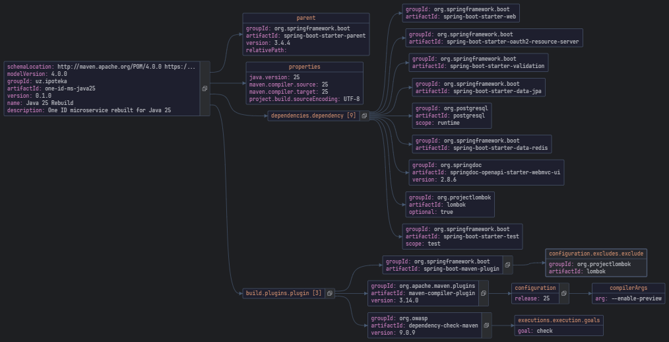Click the spring-boot-starter-web dependency node
Screen dimensions: 669x342
461,13
